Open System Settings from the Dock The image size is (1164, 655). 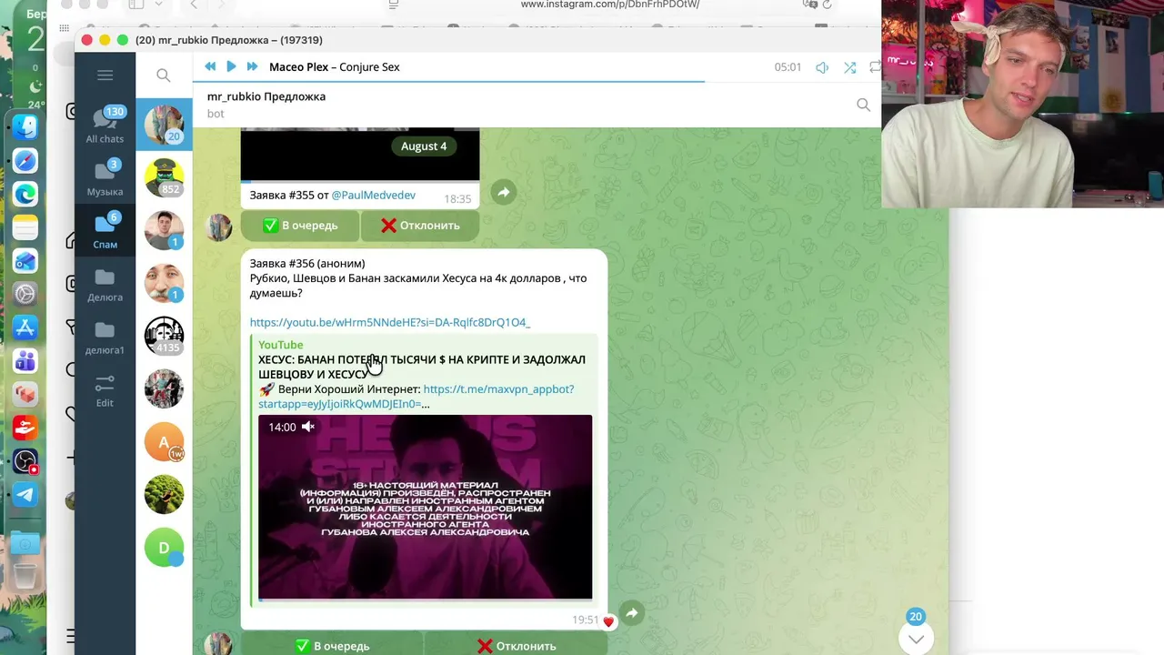pyautogui.click(x=25, y=294)
